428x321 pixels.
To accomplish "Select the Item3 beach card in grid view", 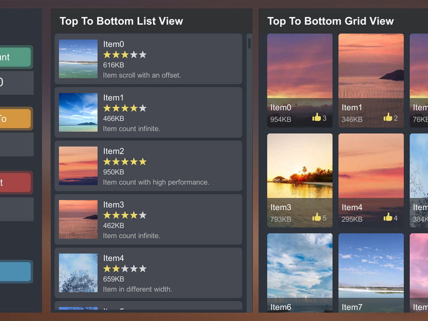I will pos(300,180).
